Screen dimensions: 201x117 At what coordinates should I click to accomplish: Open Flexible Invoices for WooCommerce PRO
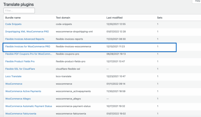click(28, 47)
